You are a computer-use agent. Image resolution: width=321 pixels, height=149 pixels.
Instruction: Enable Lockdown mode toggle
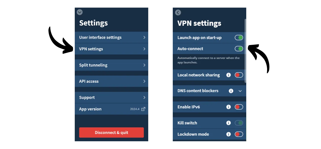(239, 134)
